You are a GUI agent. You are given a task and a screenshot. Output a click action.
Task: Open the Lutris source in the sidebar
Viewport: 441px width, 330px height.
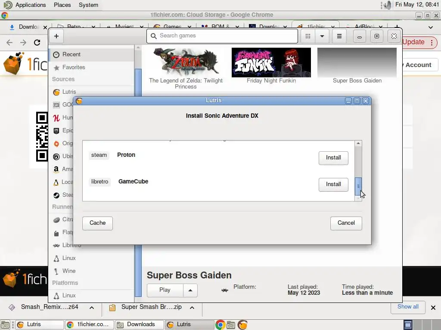[91, 92]
